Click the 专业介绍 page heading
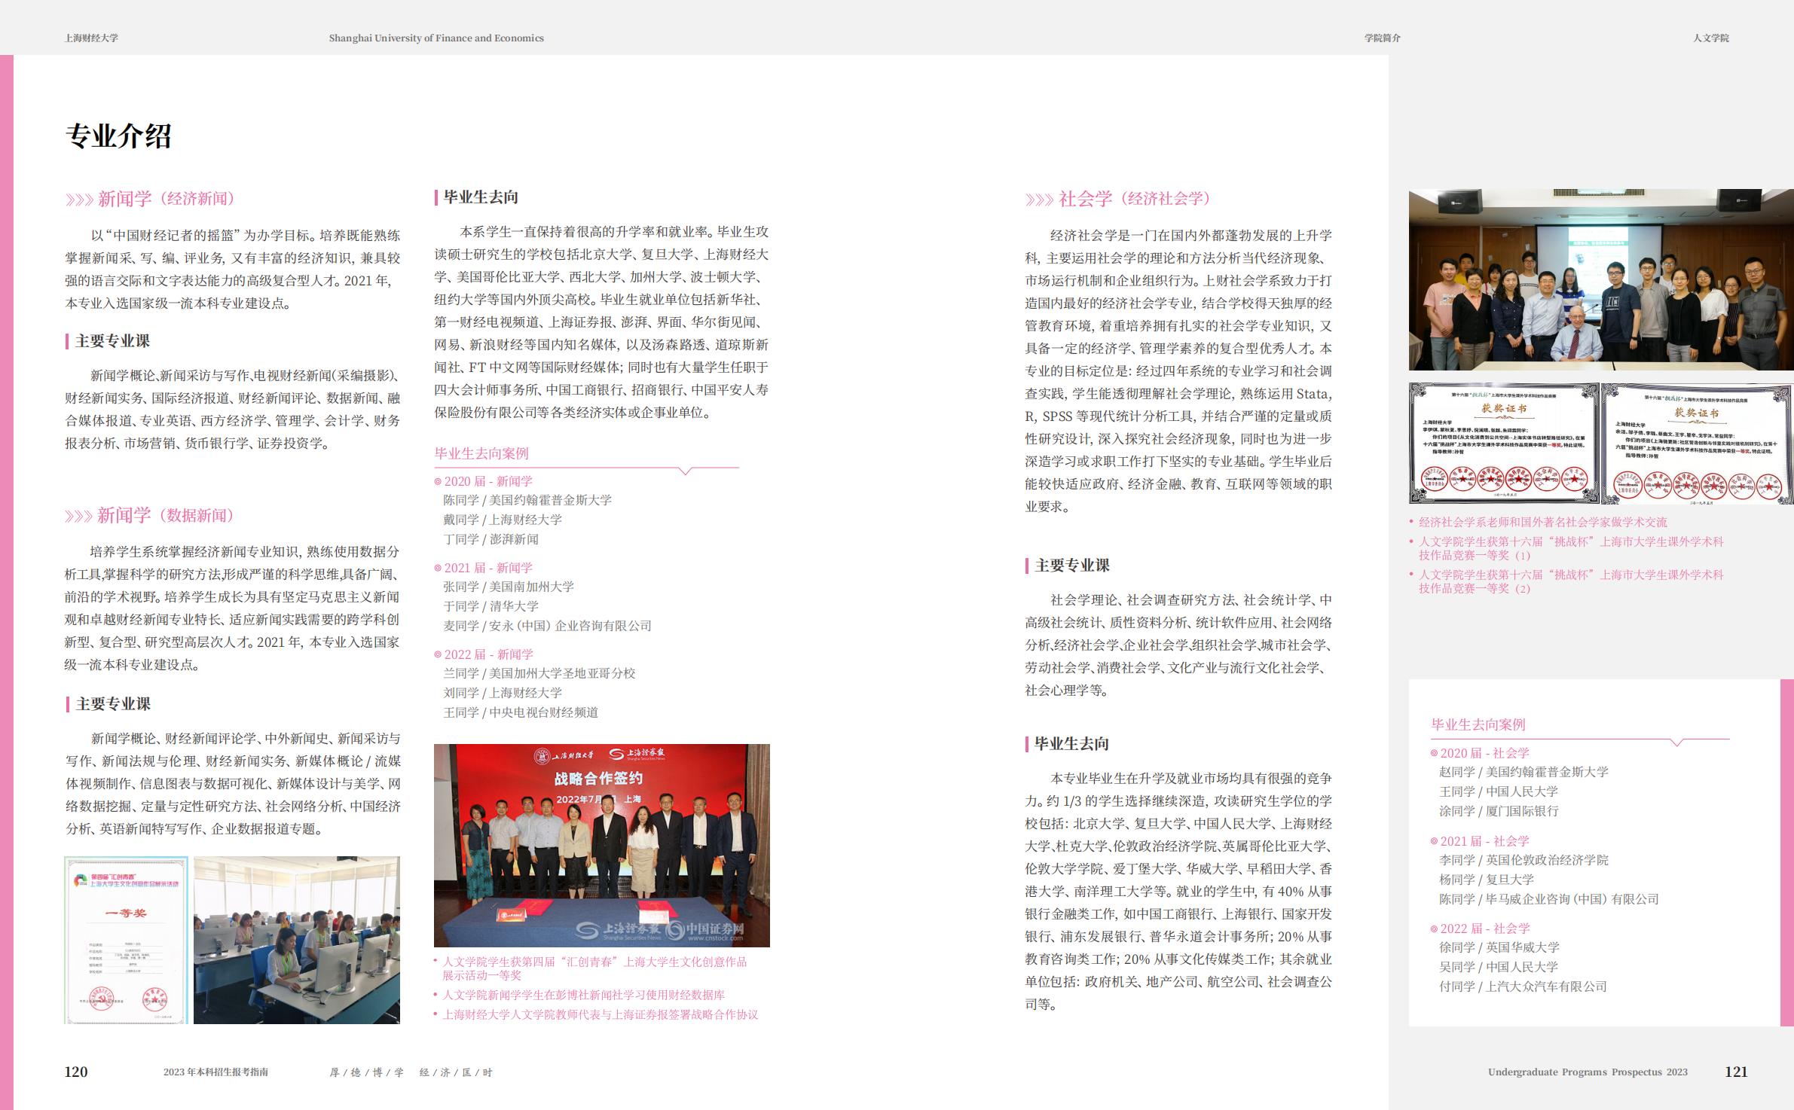Screen dimensions: 1794x1110 click(121, 136)
